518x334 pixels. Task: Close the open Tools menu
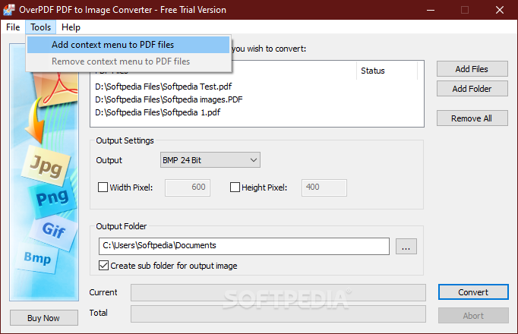click(40, 27)
